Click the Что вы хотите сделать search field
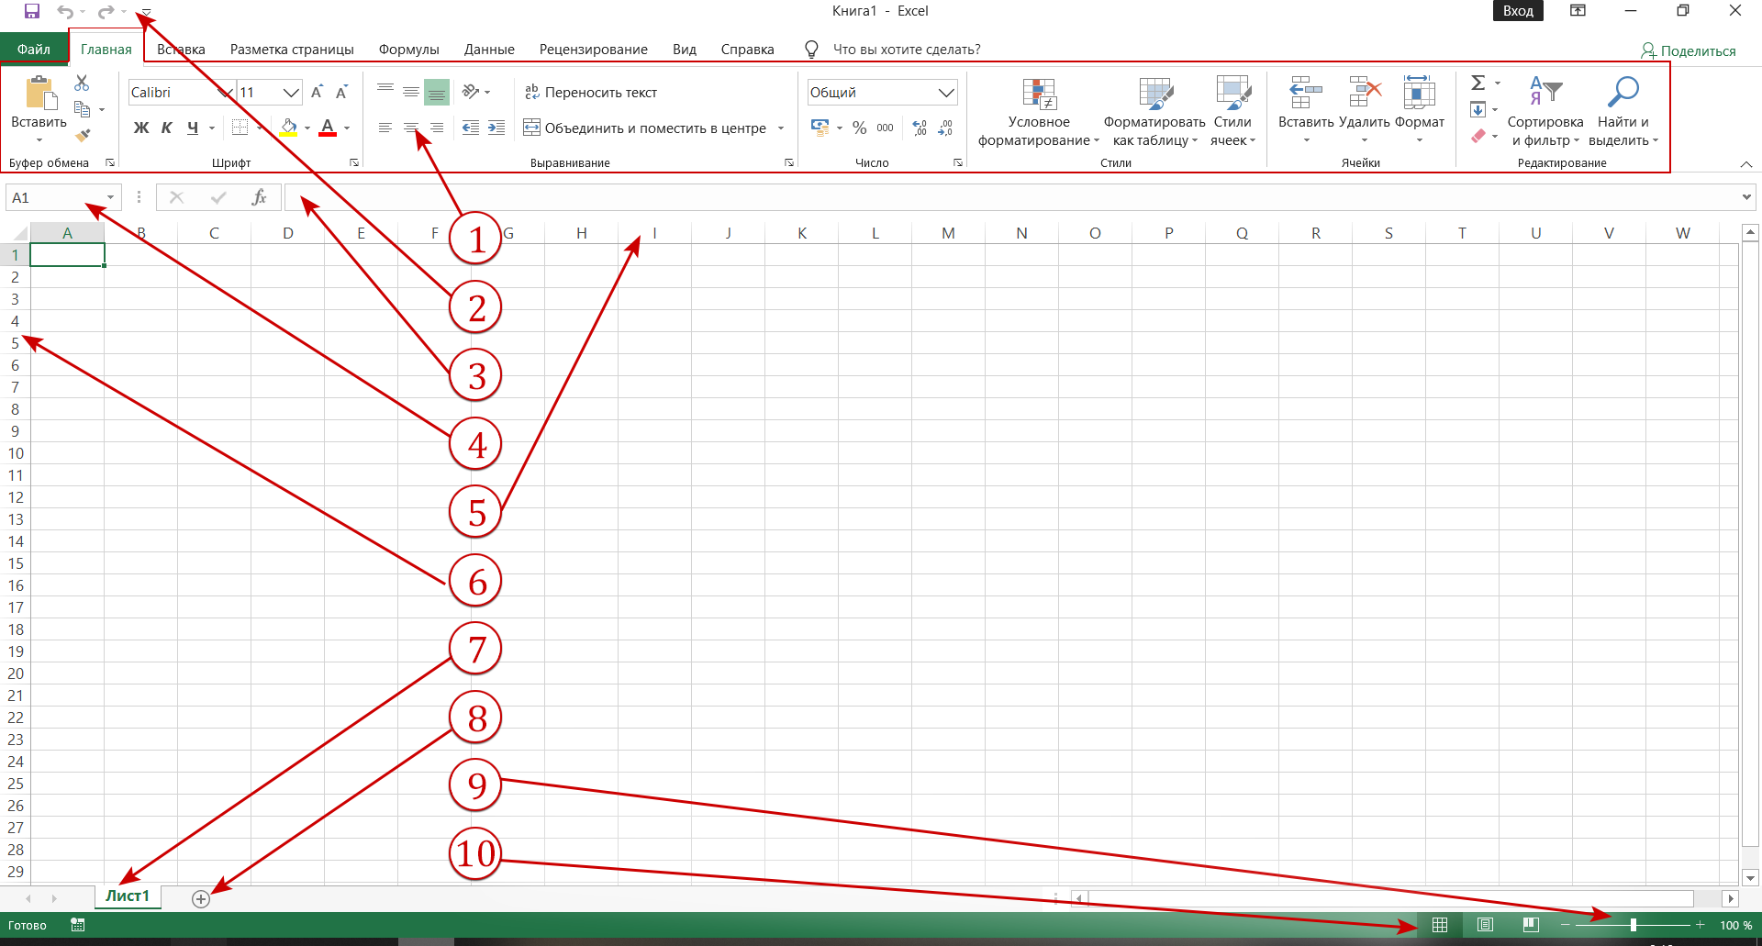This screenshot has width=1762, height=946. click(907, 49)
